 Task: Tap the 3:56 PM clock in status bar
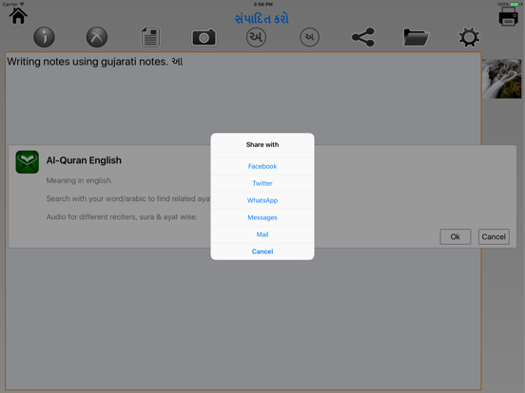[x=262, y=5]
